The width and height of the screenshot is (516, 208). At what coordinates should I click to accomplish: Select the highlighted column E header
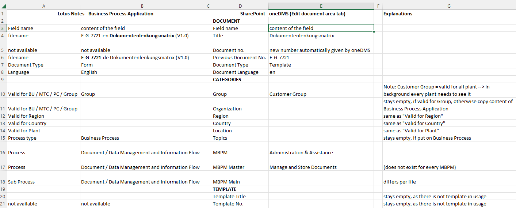coord(321,6)
